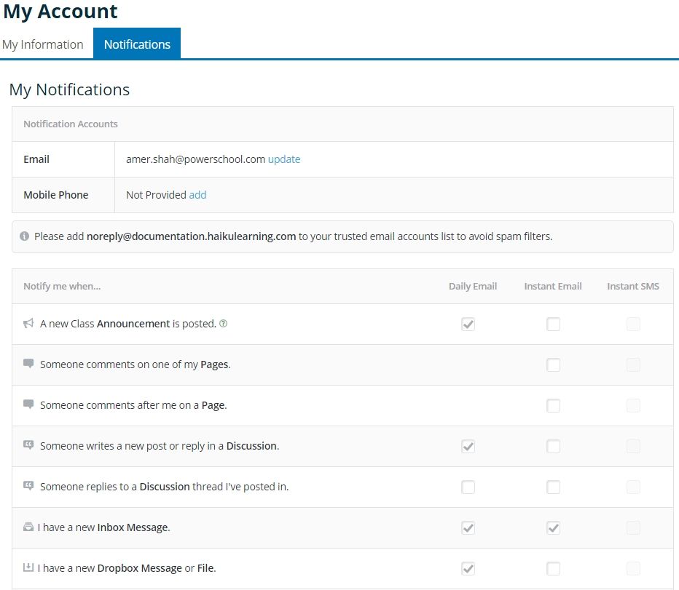
Task: Click the info icon beside the spam filter notice
Action: click(x=24, y=236)
